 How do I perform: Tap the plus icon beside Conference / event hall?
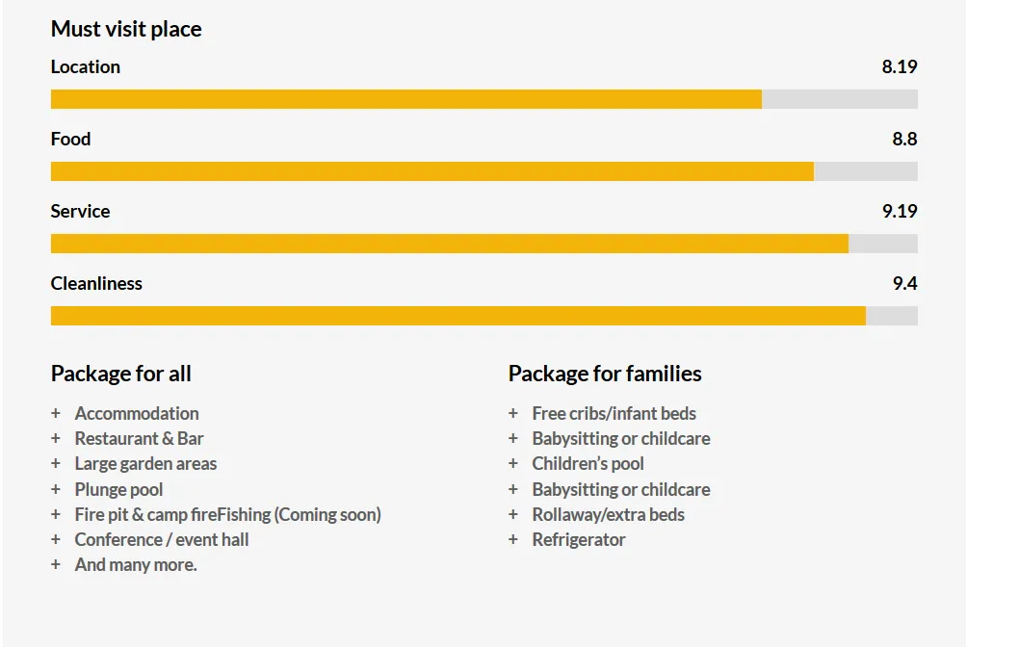coord(56,540)
